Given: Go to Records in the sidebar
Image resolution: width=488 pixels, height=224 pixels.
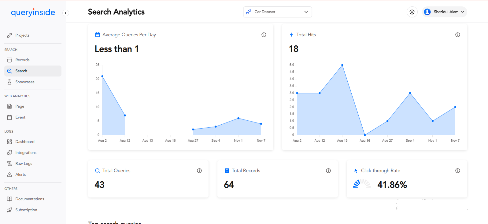Looking at the screenshot, I should [x=22, y=60].
